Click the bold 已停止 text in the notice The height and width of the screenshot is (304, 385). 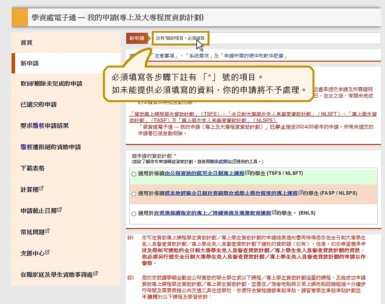278,127
